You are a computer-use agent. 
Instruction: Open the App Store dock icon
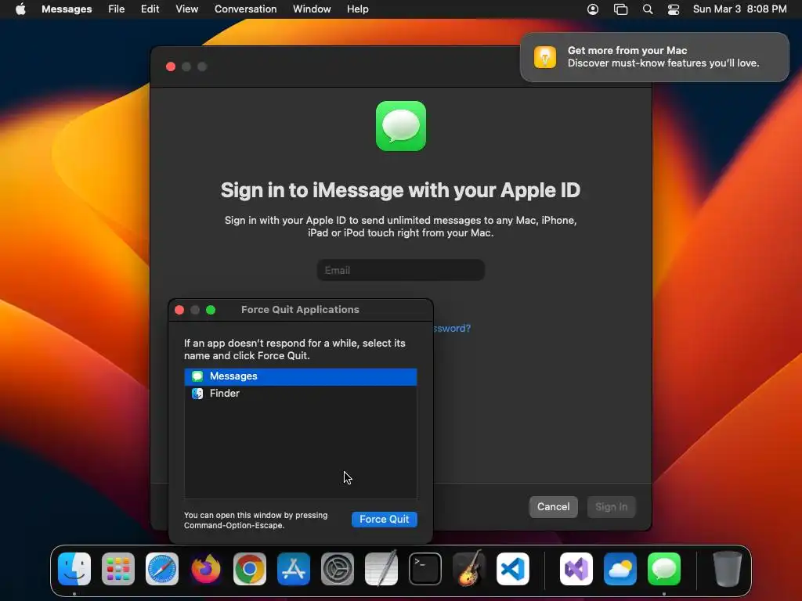pos(294,569)
